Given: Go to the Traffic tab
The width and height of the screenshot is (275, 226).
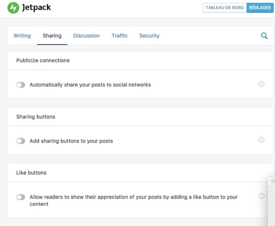Looking at the screenshot, I should [x=119, y=36].
